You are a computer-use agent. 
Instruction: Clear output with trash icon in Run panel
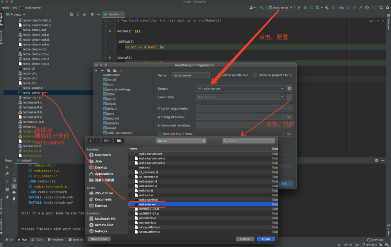tap(14, 199)
